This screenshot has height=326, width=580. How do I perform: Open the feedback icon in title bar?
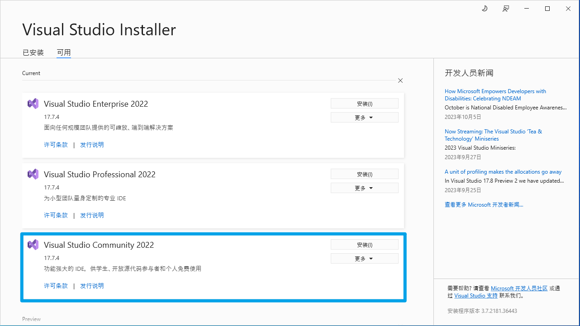click(505, 9)
